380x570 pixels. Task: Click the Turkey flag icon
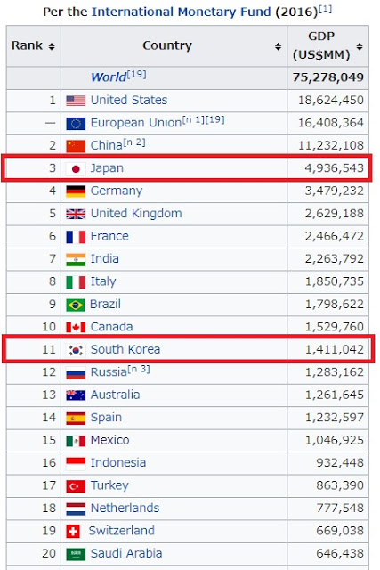pyautogui.click(x=76, y=486)
